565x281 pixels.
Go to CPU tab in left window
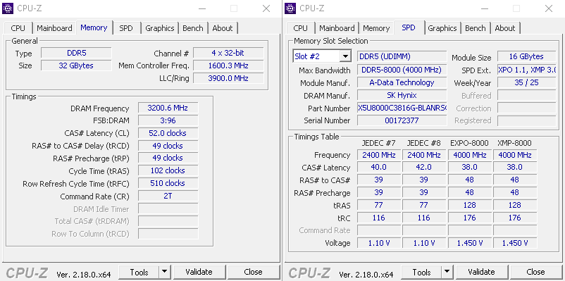pyautogui.click(x=18, y=28)
